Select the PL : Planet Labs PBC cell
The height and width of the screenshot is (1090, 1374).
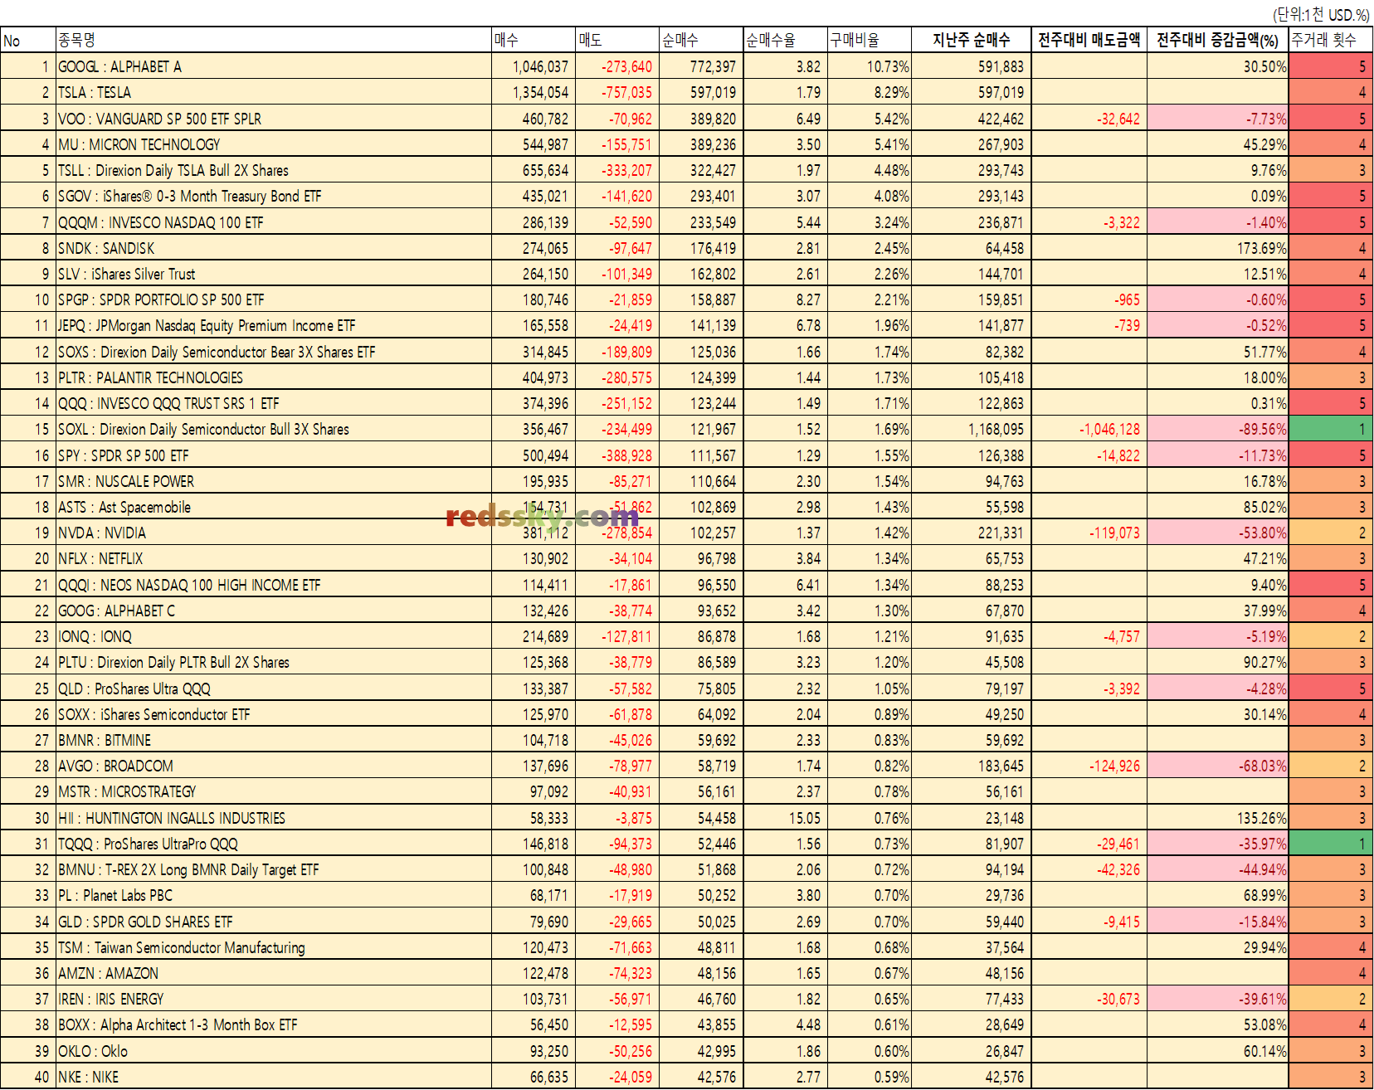click(274, 895)
